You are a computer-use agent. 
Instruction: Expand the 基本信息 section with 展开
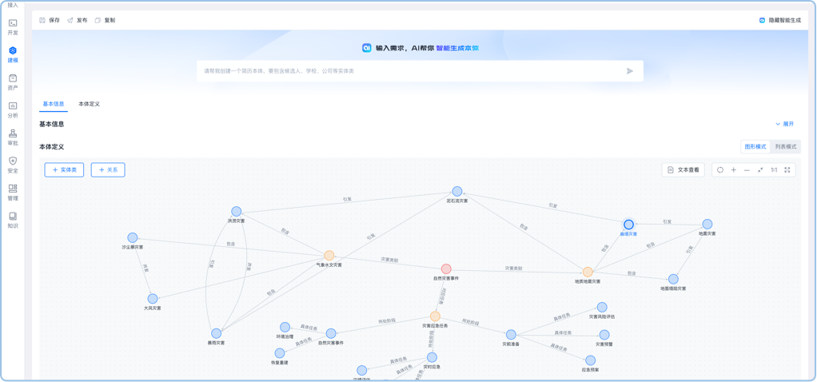(785, 124)
